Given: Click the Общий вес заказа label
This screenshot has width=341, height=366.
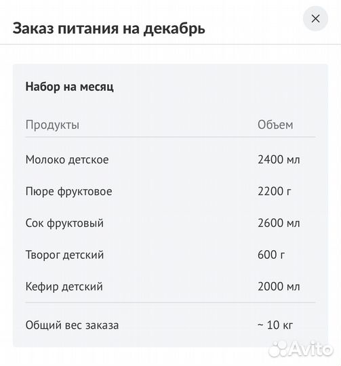Looking at the screenshot, I should (x=72, y=325).
